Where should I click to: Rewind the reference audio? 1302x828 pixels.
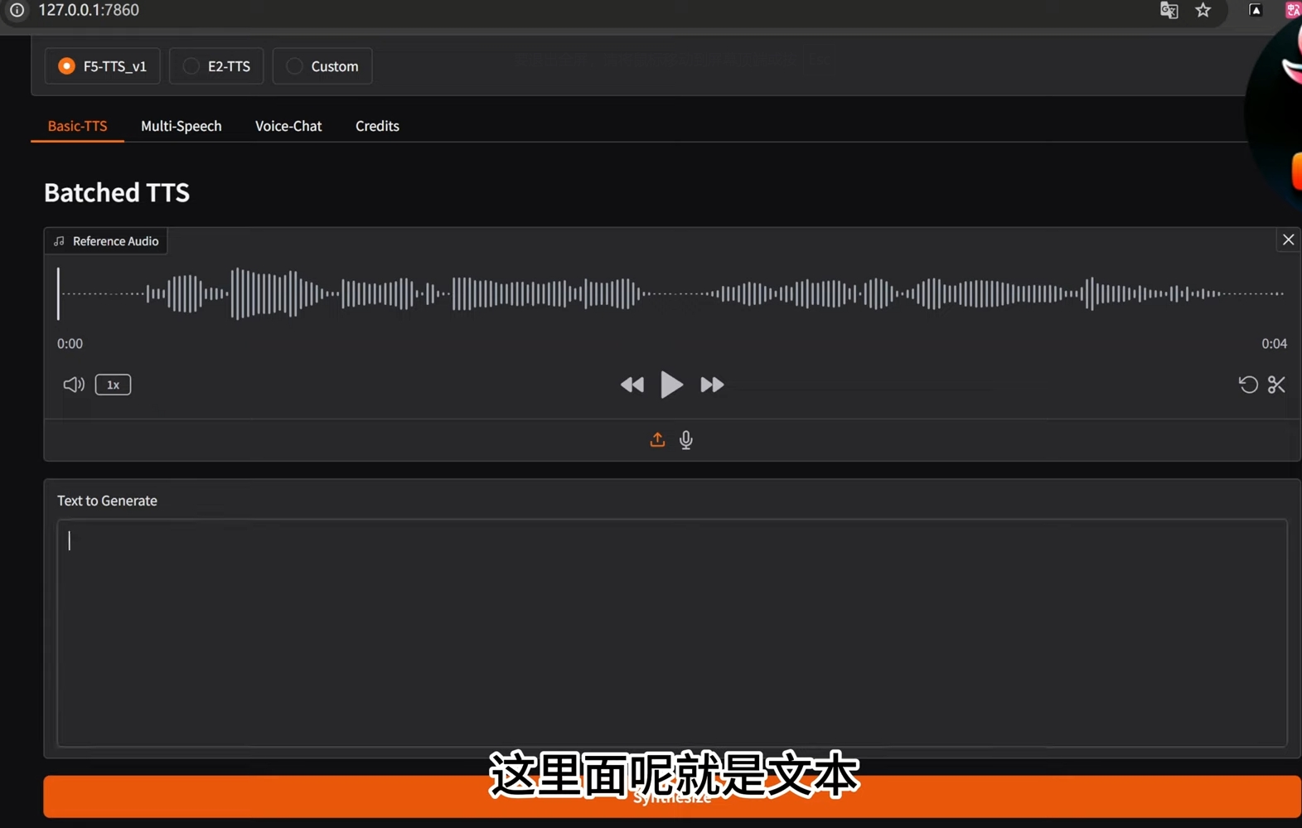coord(632,385)
